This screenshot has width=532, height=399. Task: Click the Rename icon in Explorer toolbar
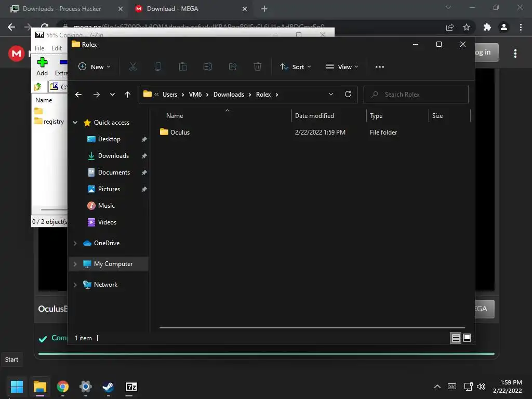(208, 67)
